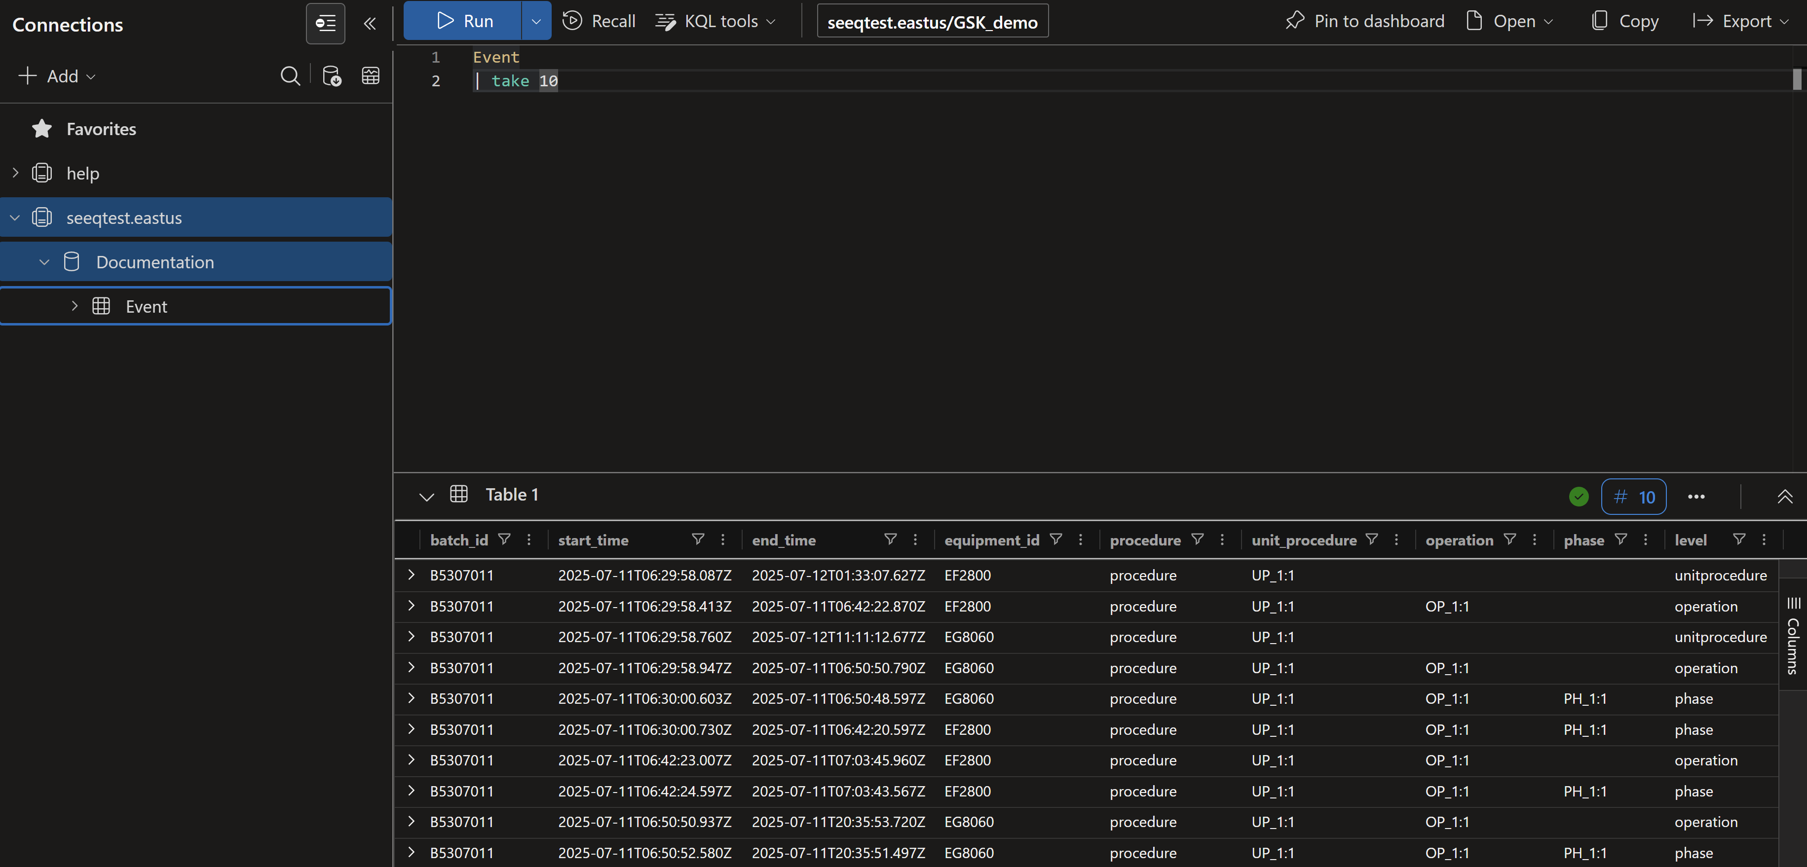Viewport: 1807px width, 867px height.
Task: Collapse results with double up chevron
Action: pyautogui.click(x=1785, y=497)
